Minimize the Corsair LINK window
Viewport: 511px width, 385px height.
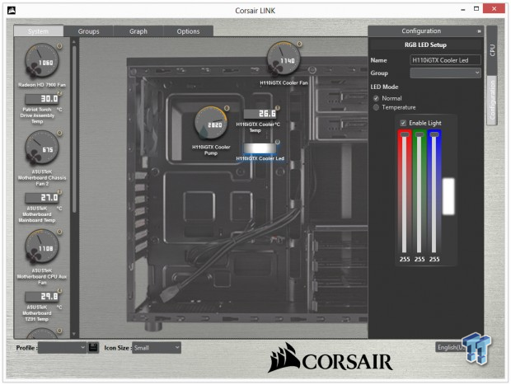[462, 9]
